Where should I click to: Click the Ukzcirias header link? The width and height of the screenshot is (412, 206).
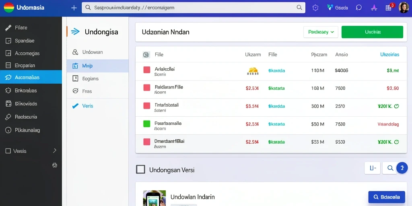(389, 55)
